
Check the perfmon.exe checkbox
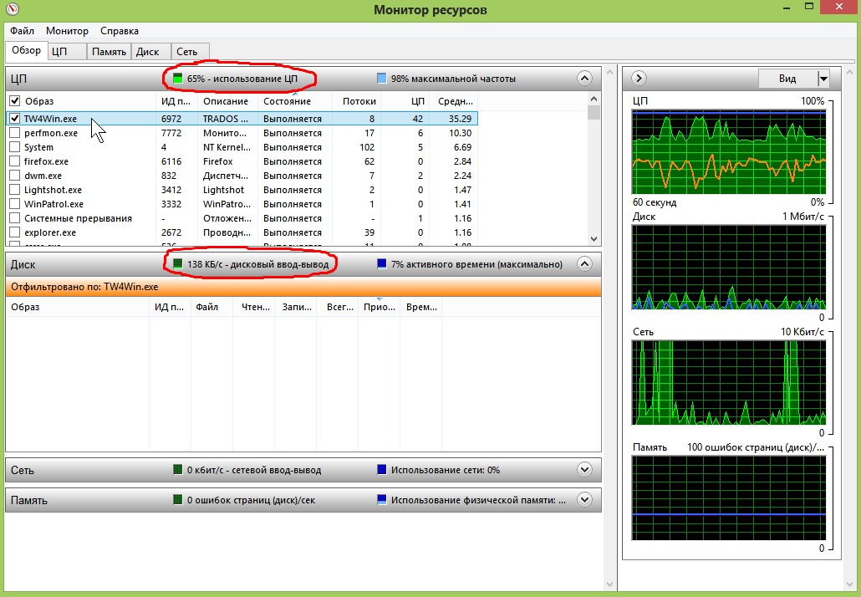[x=15, y=133]
